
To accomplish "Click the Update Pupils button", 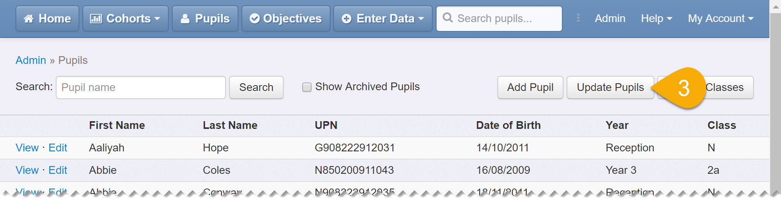I will [610, 87].
